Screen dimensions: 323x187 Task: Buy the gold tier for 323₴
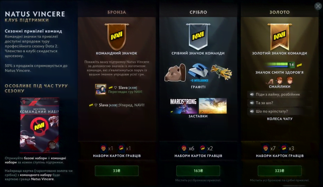tap(280, 171)
